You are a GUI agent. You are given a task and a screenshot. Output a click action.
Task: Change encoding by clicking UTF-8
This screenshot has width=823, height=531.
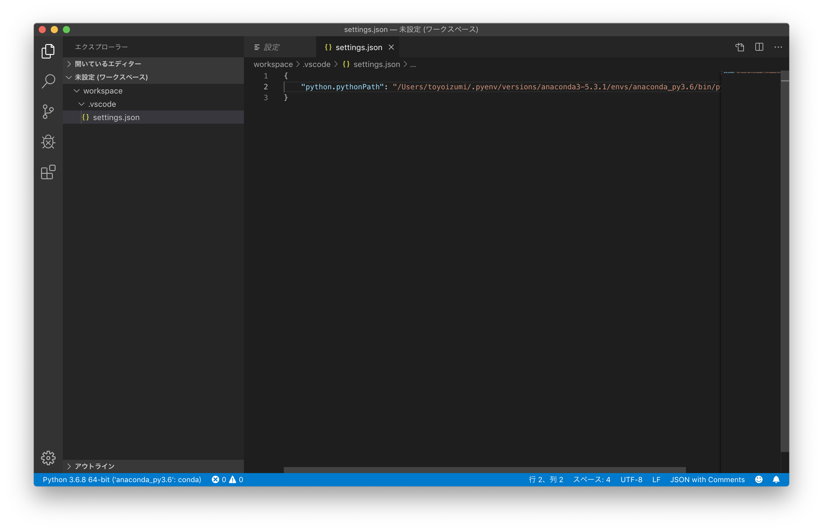click(631, 479)
